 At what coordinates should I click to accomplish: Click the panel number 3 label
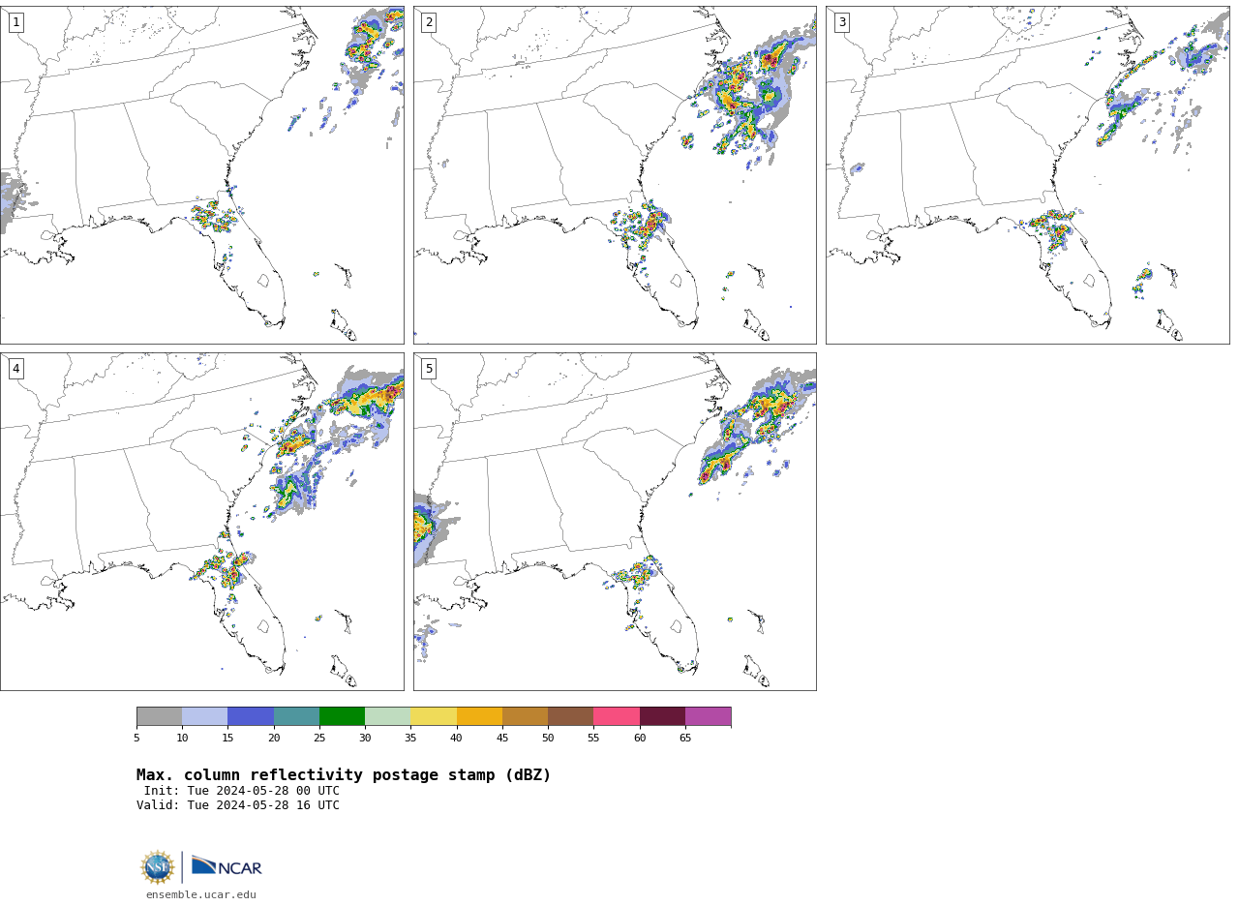pyautogui.click(x=841, y=22)
